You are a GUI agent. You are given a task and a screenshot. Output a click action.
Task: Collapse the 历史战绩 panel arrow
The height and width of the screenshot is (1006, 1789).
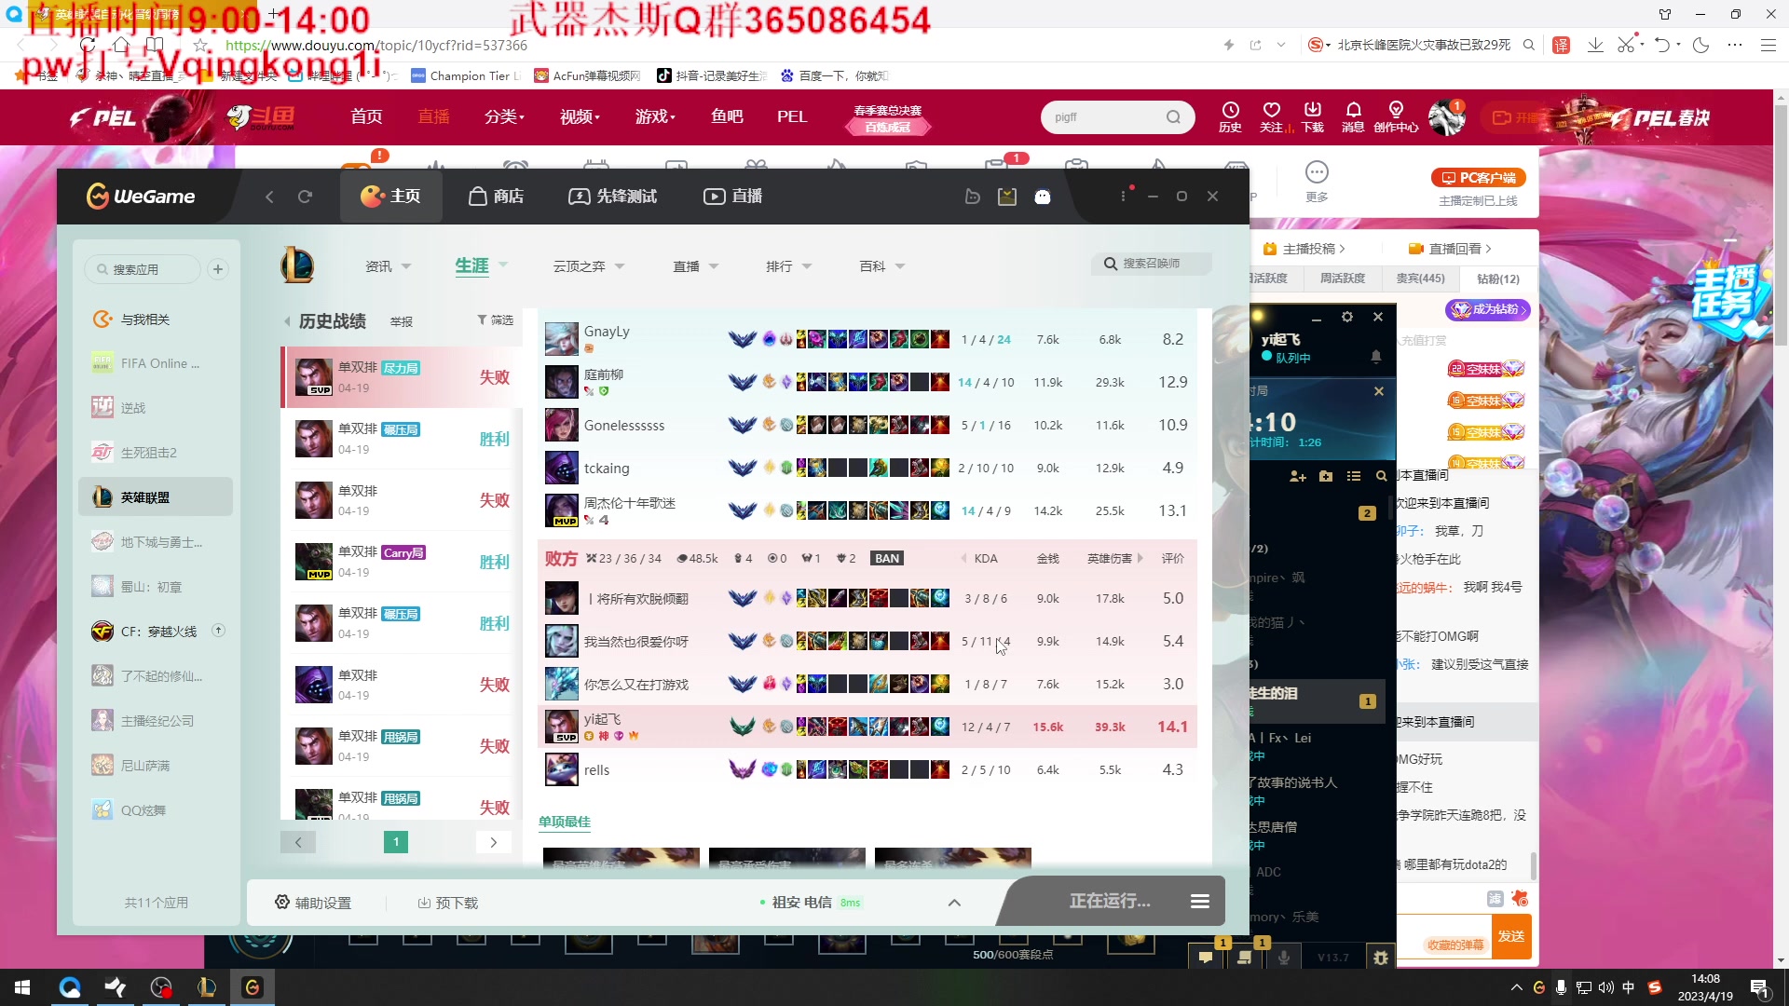287,321
